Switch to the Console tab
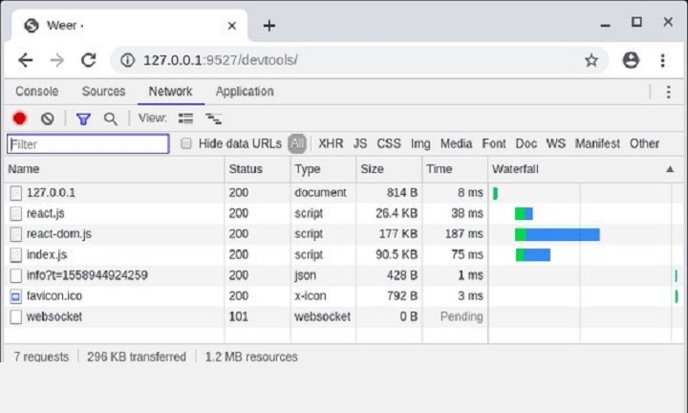This screenshot has height=413, width=688. click(37, 91)
